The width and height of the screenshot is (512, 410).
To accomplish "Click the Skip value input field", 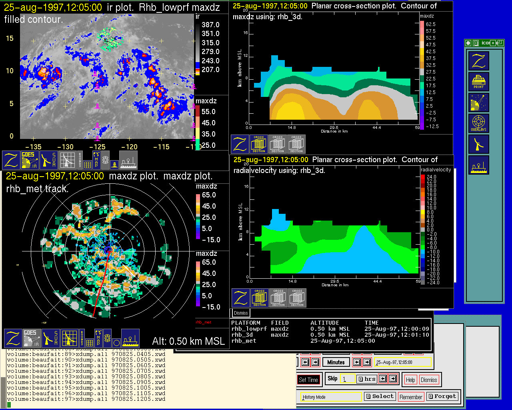I will [347, 379].
